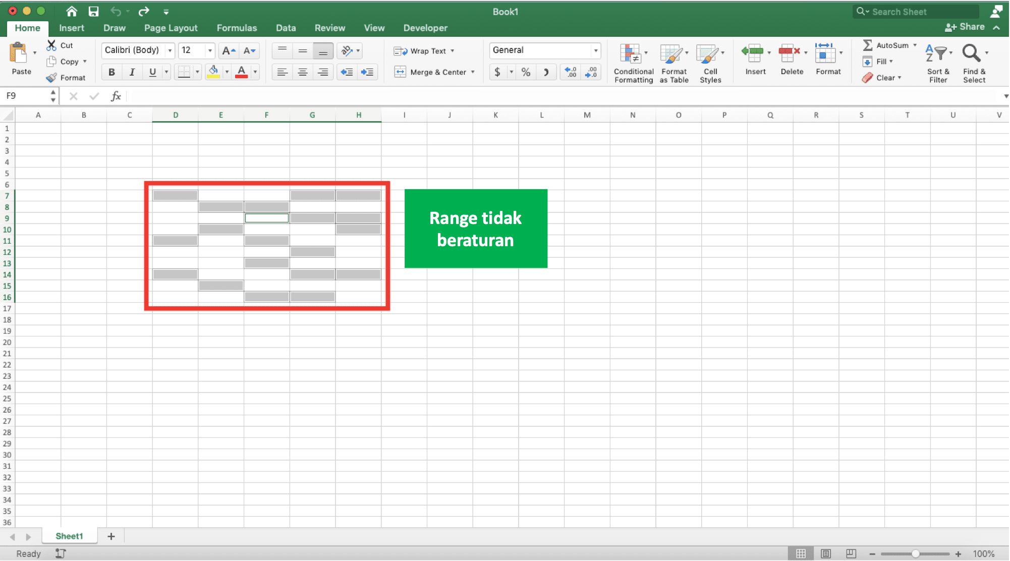The height and width of the screenshot is (561, 1010).
Task: Switch to the Page Layout ribbon tab
Action: tap(171, 28)
